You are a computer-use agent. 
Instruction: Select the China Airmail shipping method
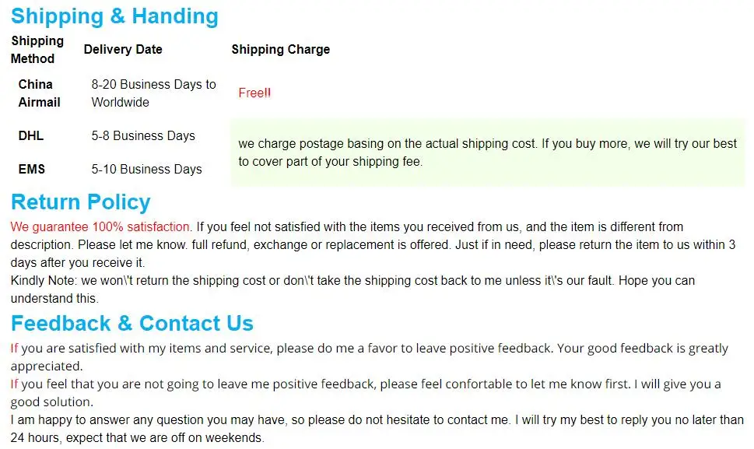pos(39,93)
